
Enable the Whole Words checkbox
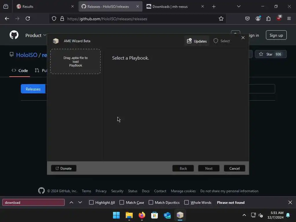[x=186, y=202]
